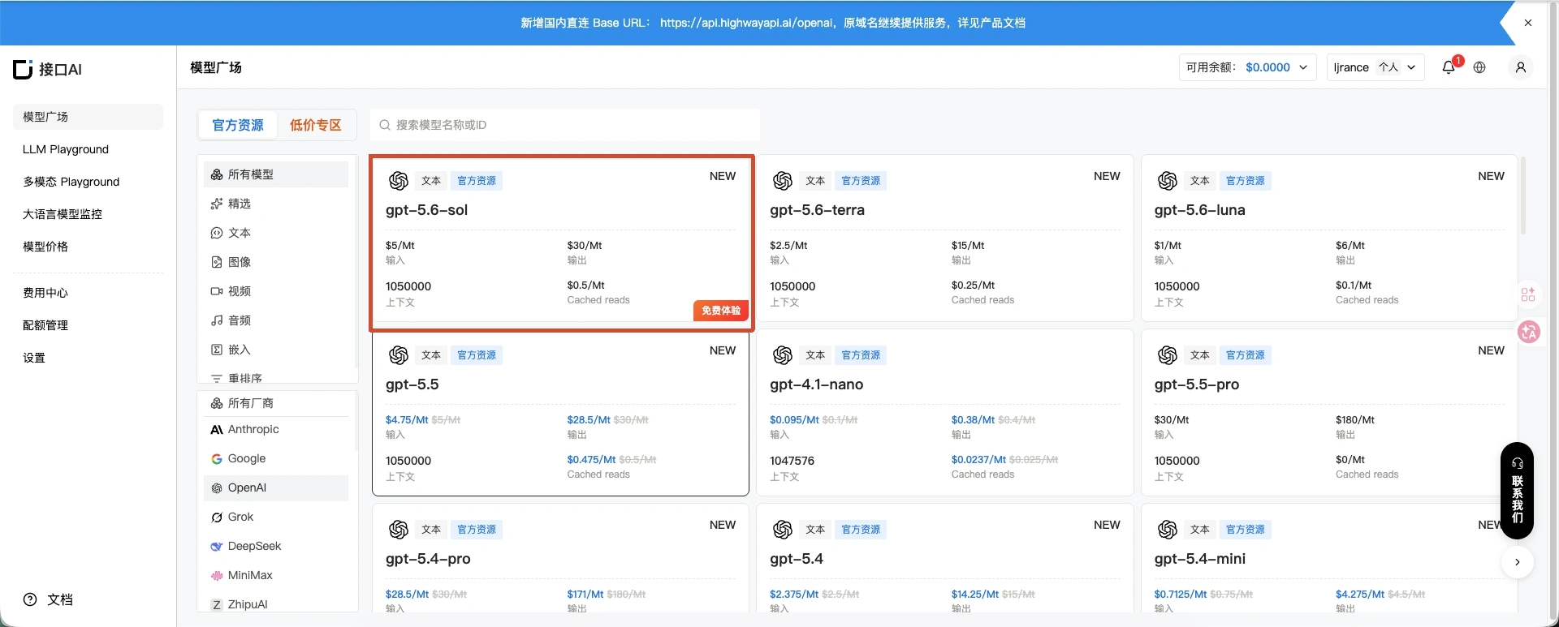Click 免费体验 badge on gpt-5.6-sol
This screenshot has height=627, width=1559.
pos(721,311)
